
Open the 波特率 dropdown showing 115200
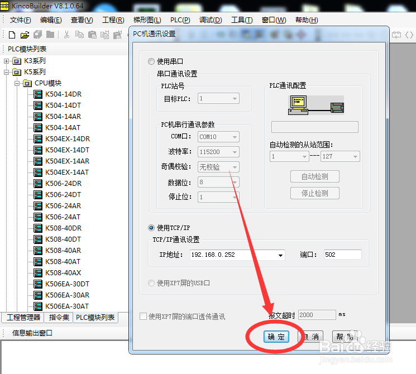point(218,152)
